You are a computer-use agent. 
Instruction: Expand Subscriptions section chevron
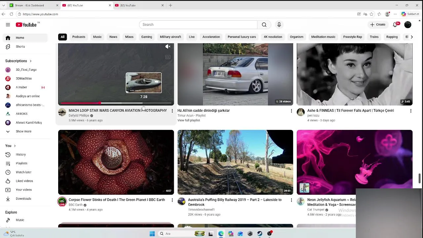coord(31,61)
